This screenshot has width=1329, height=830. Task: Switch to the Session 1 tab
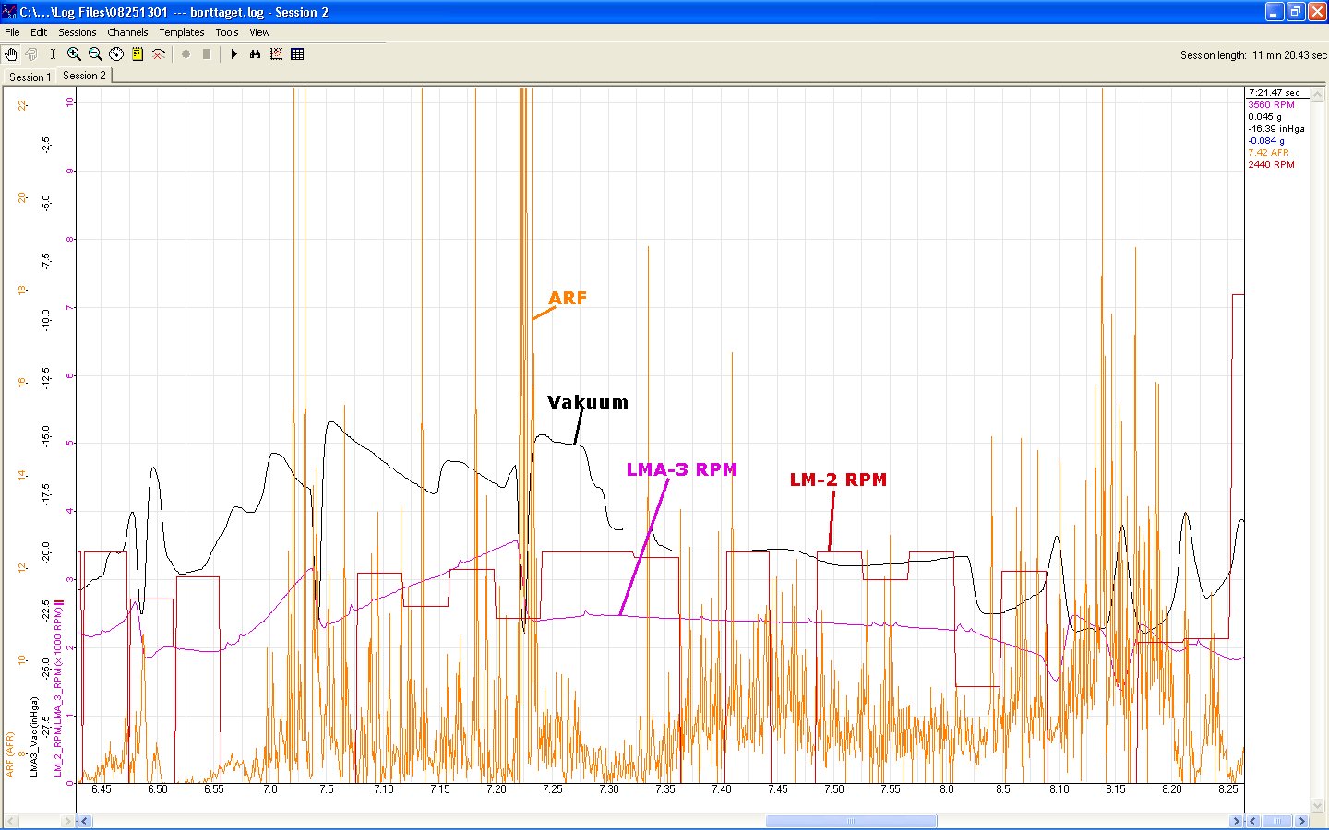click(30, 77)
